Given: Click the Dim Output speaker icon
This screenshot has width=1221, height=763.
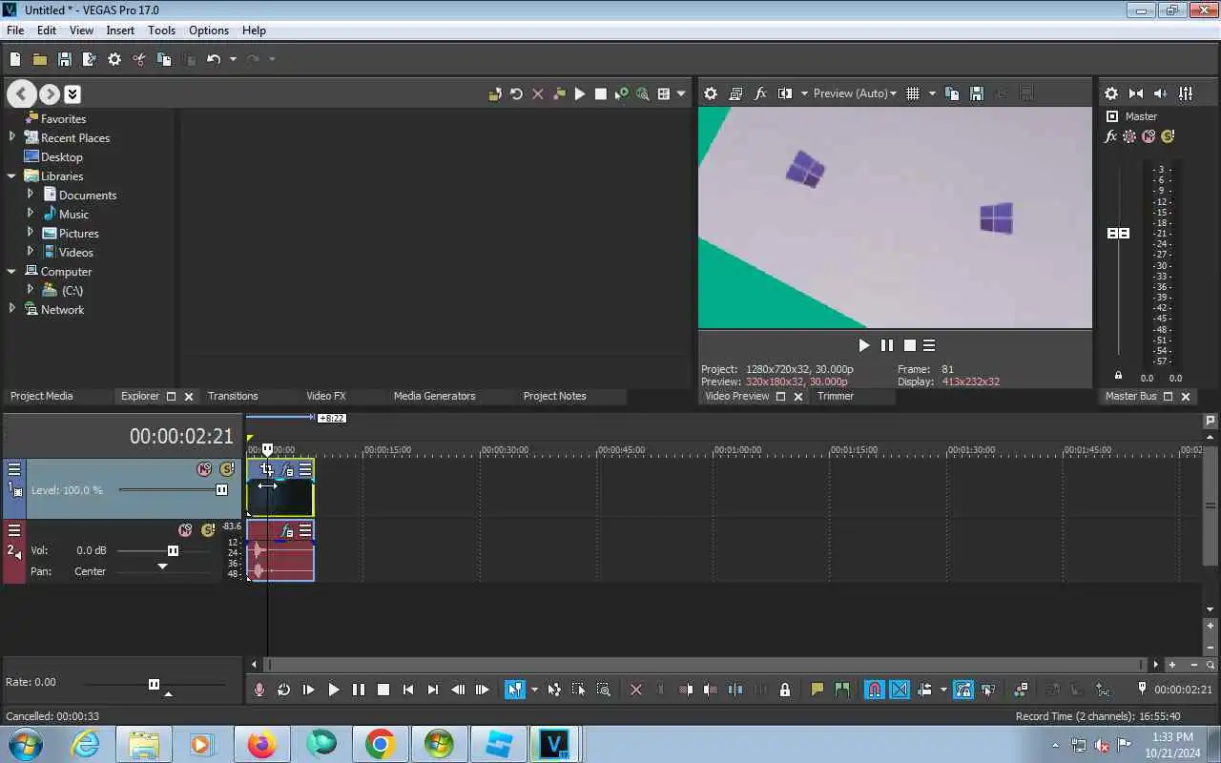Looking at the screenshot, I should point(1161,93).
